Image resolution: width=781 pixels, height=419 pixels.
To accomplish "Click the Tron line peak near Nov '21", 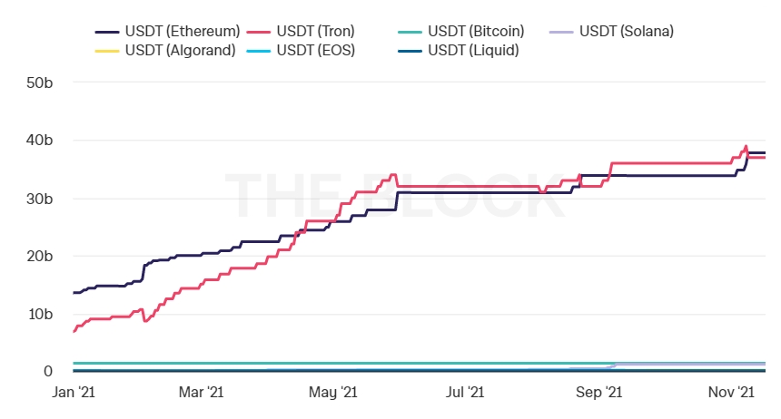I will 746,146.
